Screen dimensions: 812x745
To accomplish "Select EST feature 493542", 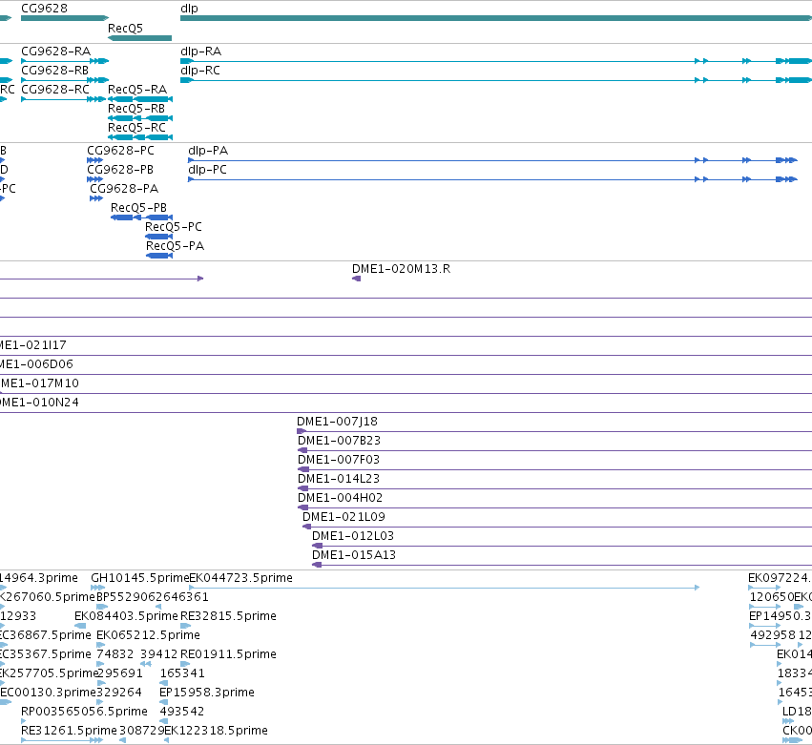I will [164, 722].
